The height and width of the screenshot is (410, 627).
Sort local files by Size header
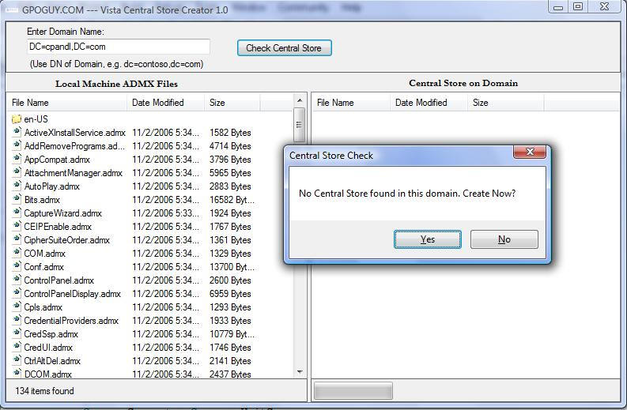point(232,103)
